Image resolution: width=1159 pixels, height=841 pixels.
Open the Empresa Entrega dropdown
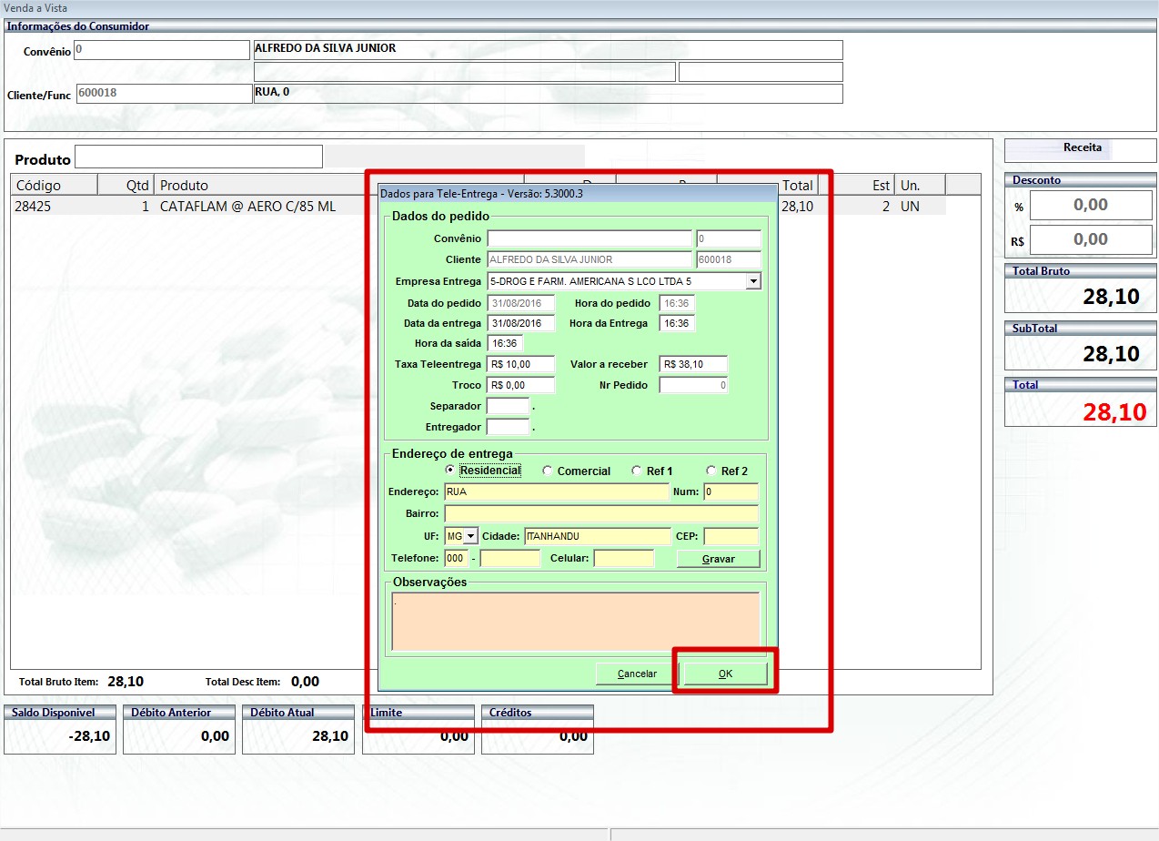pos(752,282)
